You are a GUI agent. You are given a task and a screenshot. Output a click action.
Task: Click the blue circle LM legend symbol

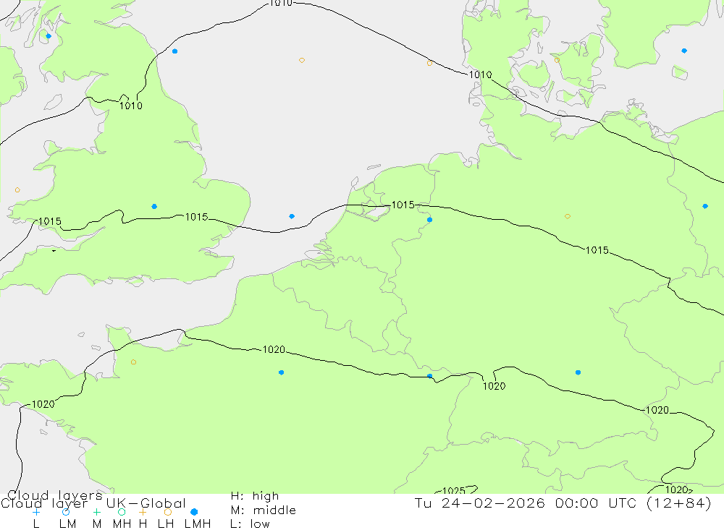(x=66, y=512)
